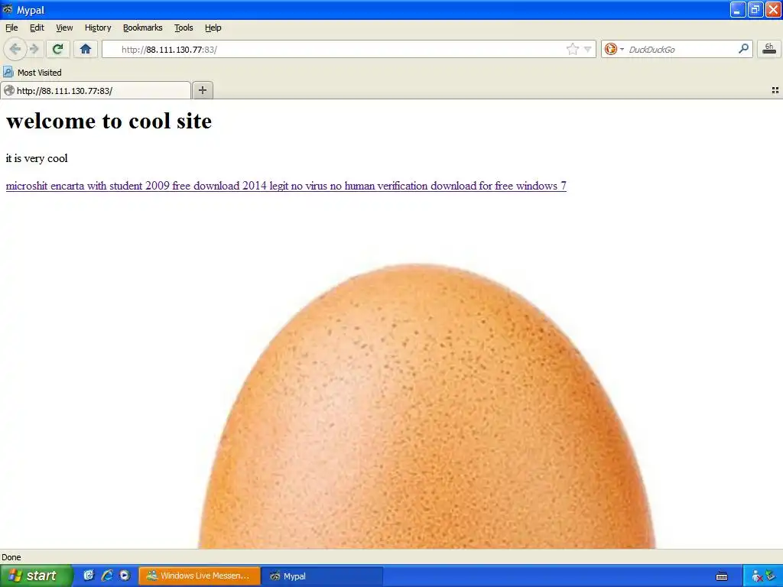The image size is (783, 587).
Task: Close the Mypal window
Action: 773,9
